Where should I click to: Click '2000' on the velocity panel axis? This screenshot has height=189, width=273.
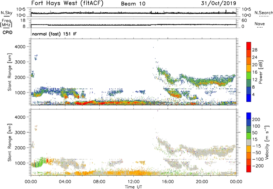(x=20, y=148)
